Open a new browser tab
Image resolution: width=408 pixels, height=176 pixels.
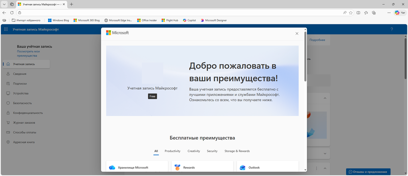click(x=71, y=4)
